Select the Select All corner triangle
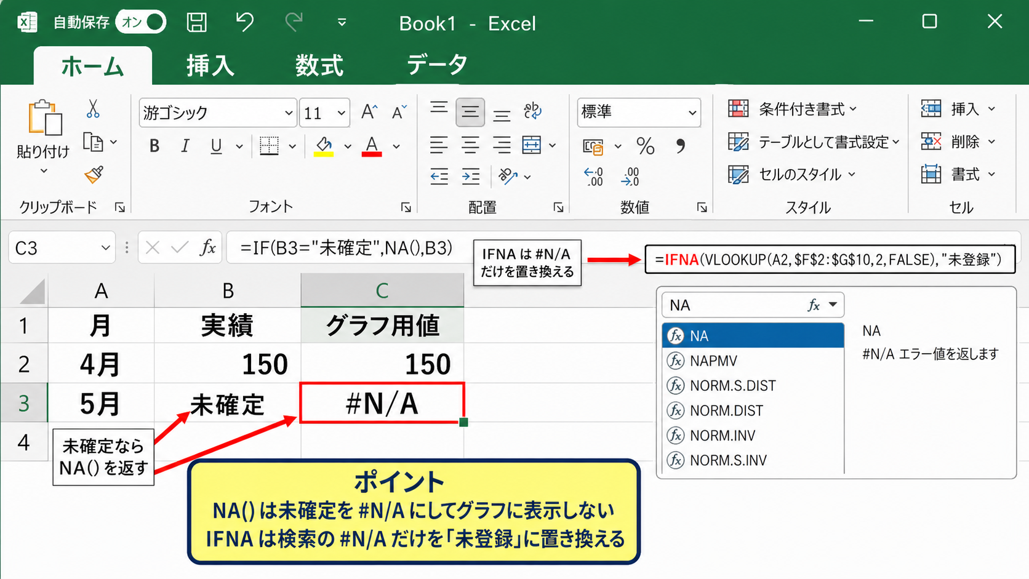This screenshot has width=1029, height=579. tap(32, 291)
